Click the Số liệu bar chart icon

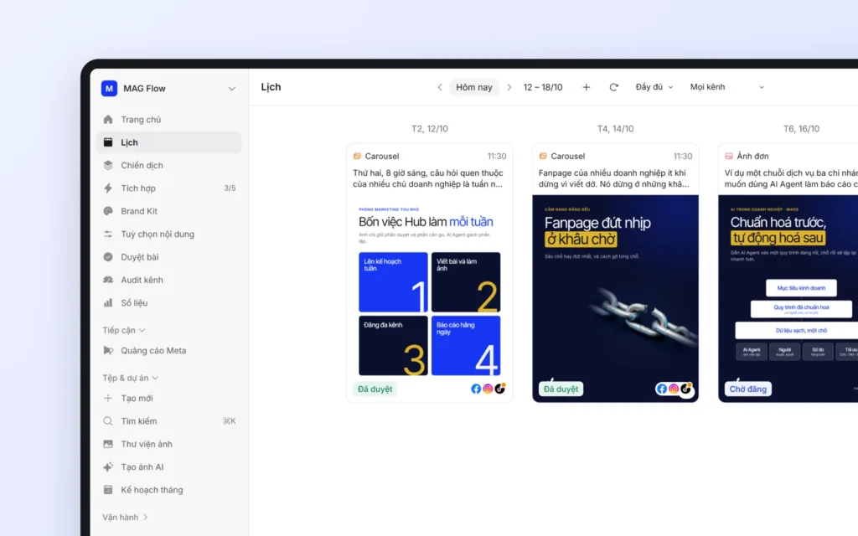(x=108, y=302)
